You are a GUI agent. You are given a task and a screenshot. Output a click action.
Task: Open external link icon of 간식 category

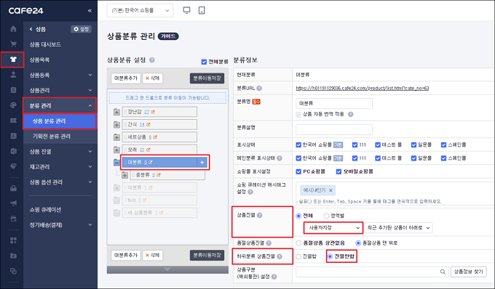tap(148, 124)
